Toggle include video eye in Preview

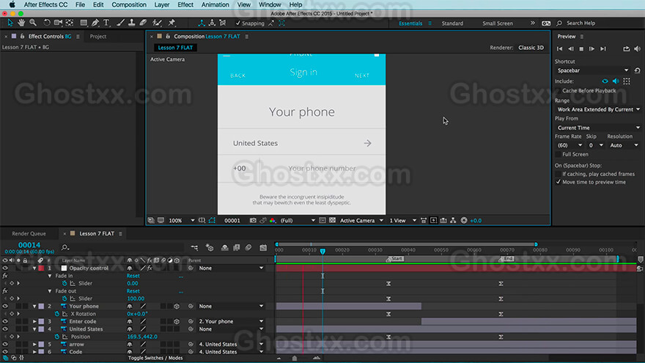(605, 81)
